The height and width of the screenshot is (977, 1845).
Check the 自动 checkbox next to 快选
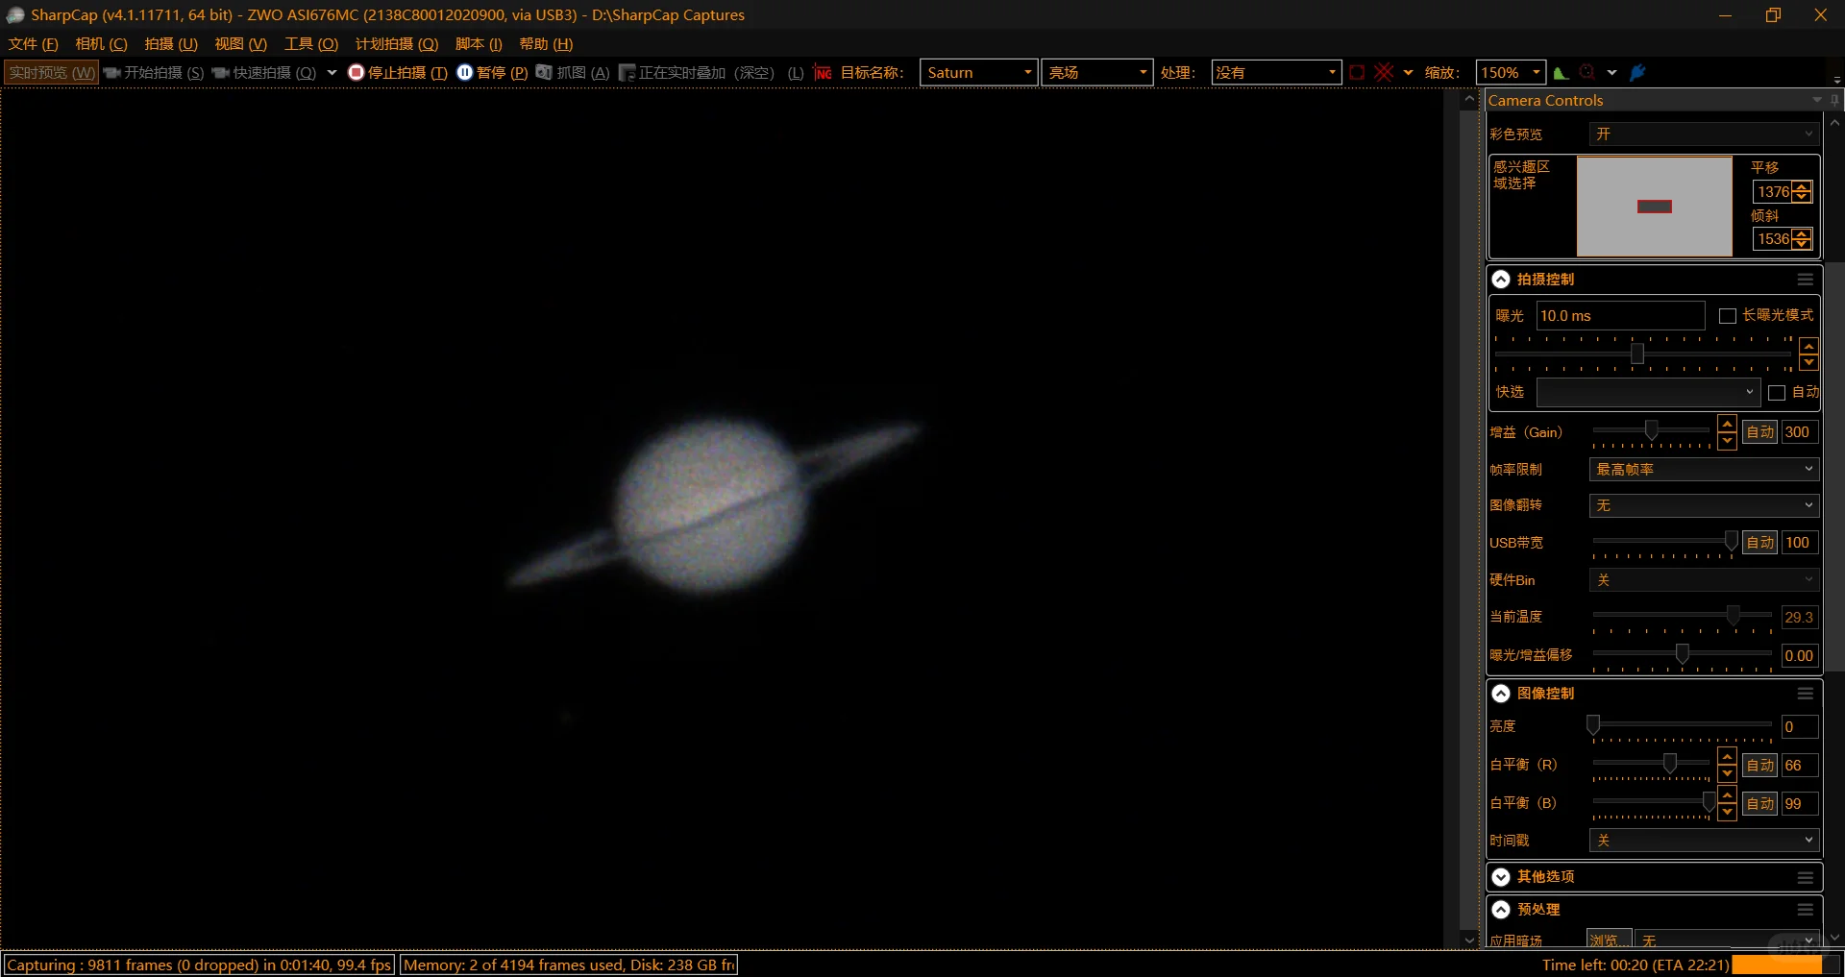point(1777,393)
